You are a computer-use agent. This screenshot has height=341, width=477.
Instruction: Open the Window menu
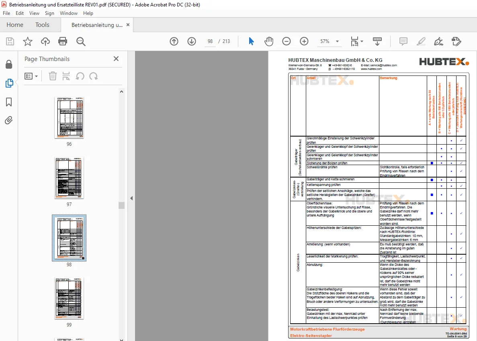[68, 13]
